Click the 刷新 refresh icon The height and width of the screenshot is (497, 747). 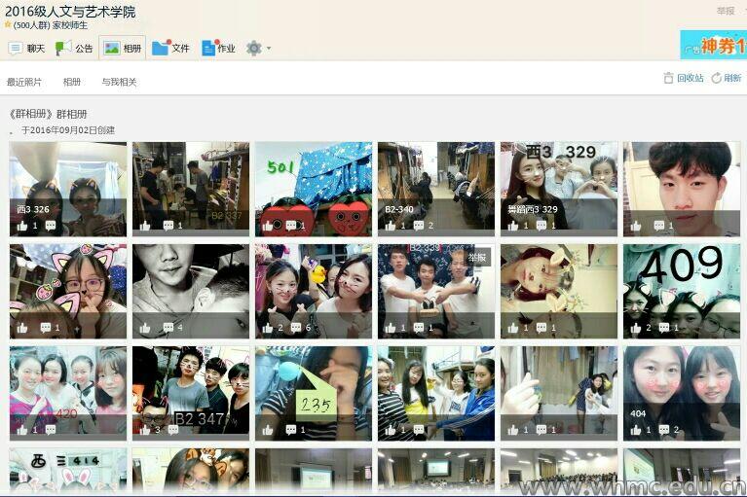pyautogui.click(x=717, y=78)
